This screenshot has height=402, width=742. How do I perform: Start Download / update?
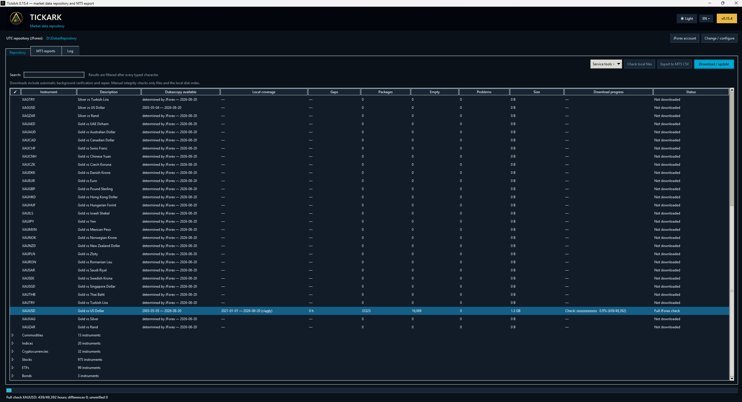coord(714,64)
